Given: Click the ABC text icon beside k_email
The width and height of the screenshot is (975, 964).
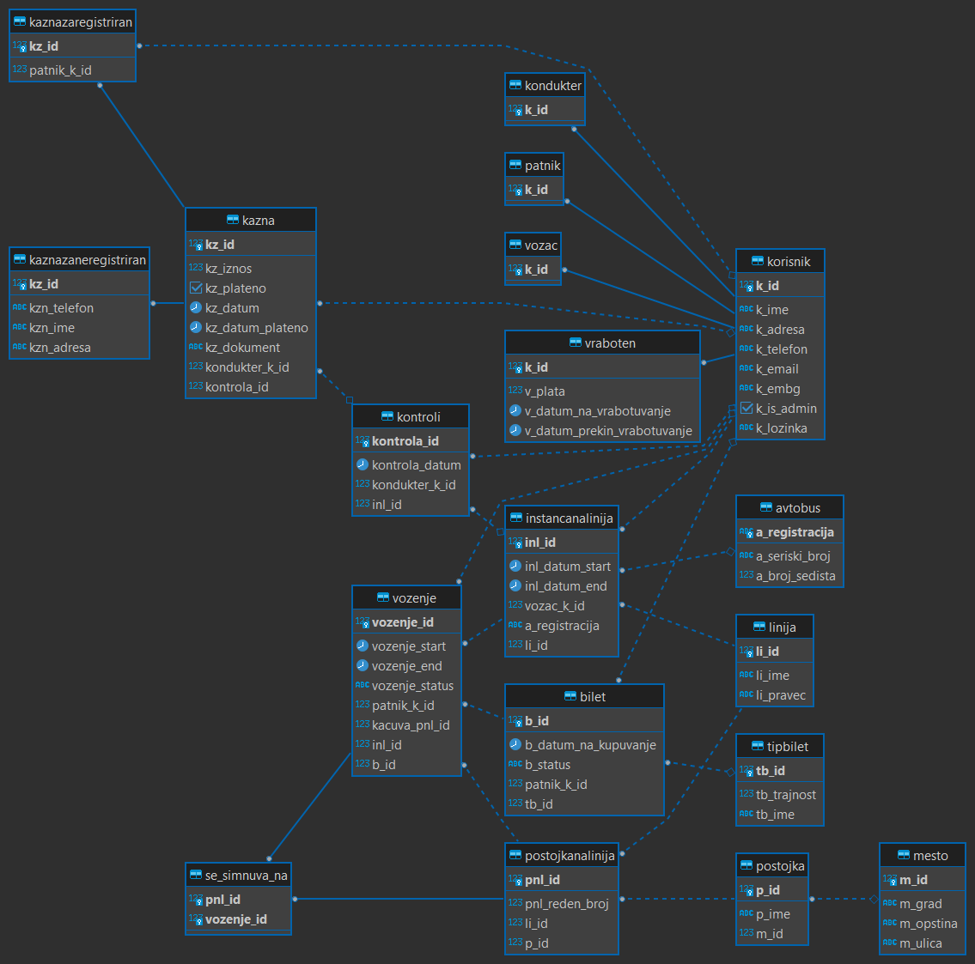Looking at the screenshot, I should 746,369.
